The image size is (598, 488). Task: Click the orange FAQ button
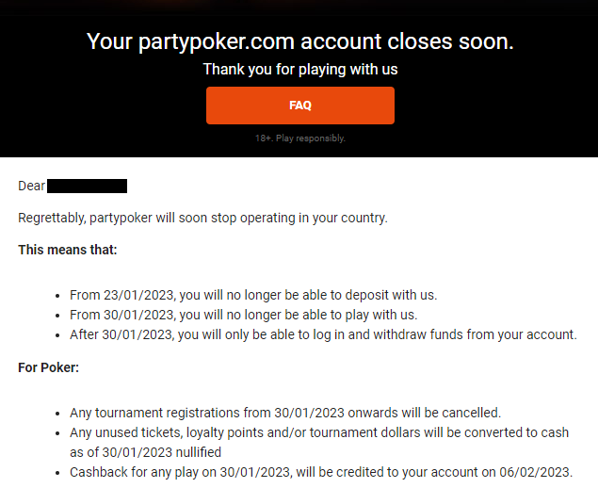(x=299, y=106)
